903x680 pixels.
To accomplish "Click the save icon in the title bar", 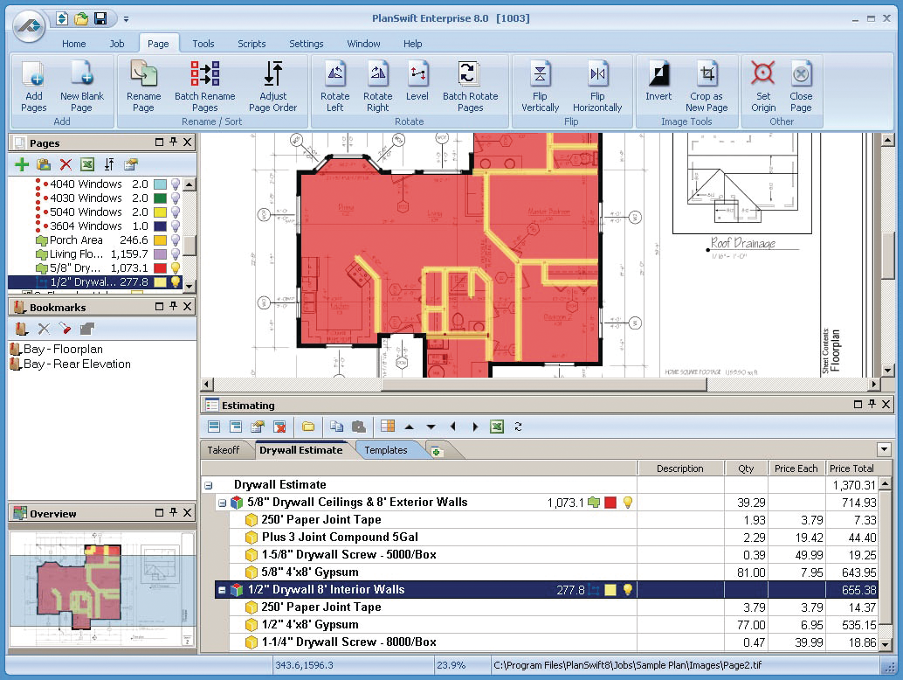I will 100,18.
